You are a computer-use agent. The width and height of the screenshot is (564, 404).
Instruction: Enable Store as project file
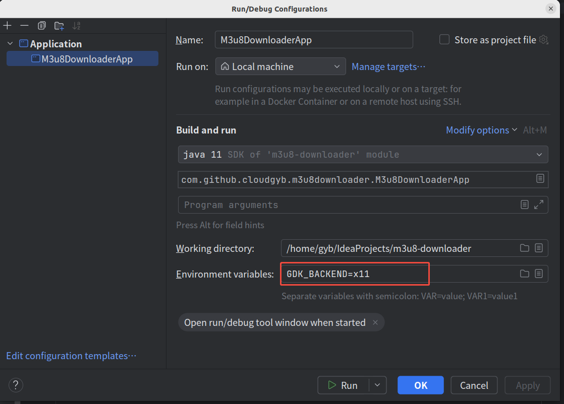[444, 39]
